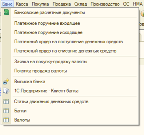Viewport: 144px width, 135px height.
Task: Choose Платежное поручение исходящее
Action: pyautogui.click(x=70, y=33)
